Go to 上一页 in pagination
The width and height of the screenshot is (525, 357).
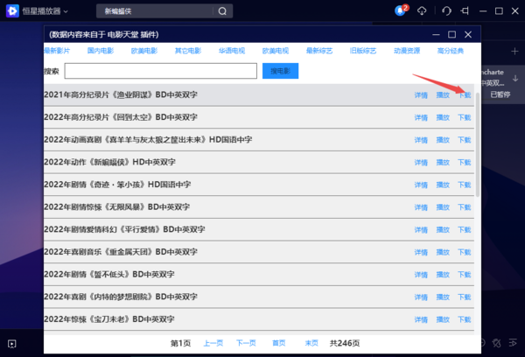click(x=213, y=343)
